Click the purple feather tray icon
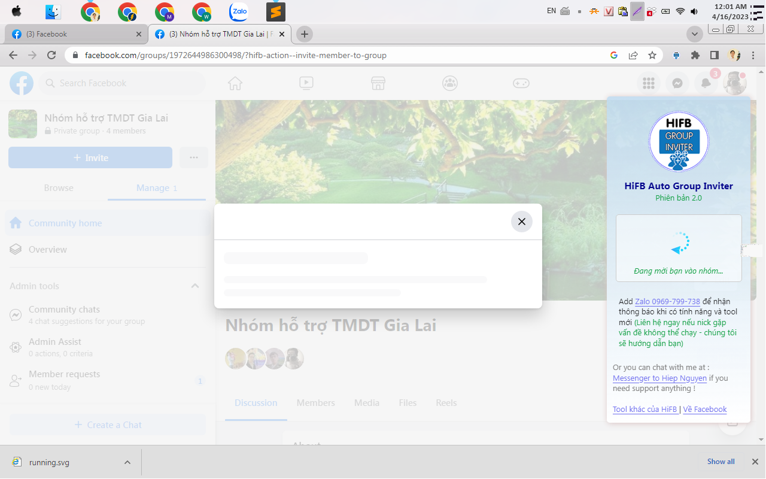Screen dimensions: 766x479 pos(637,11)
